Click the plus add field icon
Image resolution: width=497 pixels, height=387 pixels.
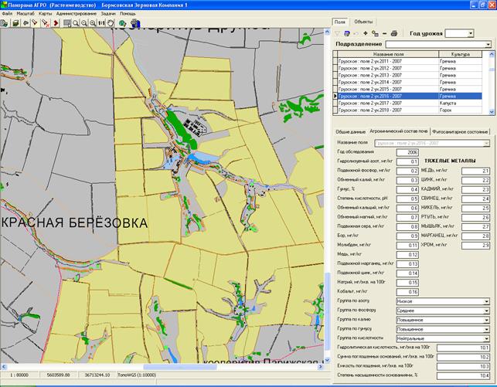tap(365, 33)
